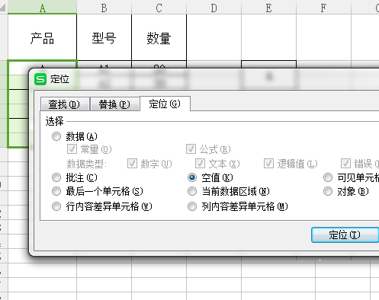379x300 pixels.
Task: Choose the 批注(C) radio option
Action: (x=56, y=177)
